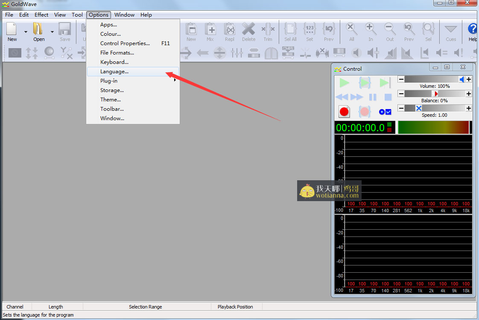Image resolution: width=479 pixels, height=320 pixels.
Task: Open the View menu
Action: coord(60,14)
